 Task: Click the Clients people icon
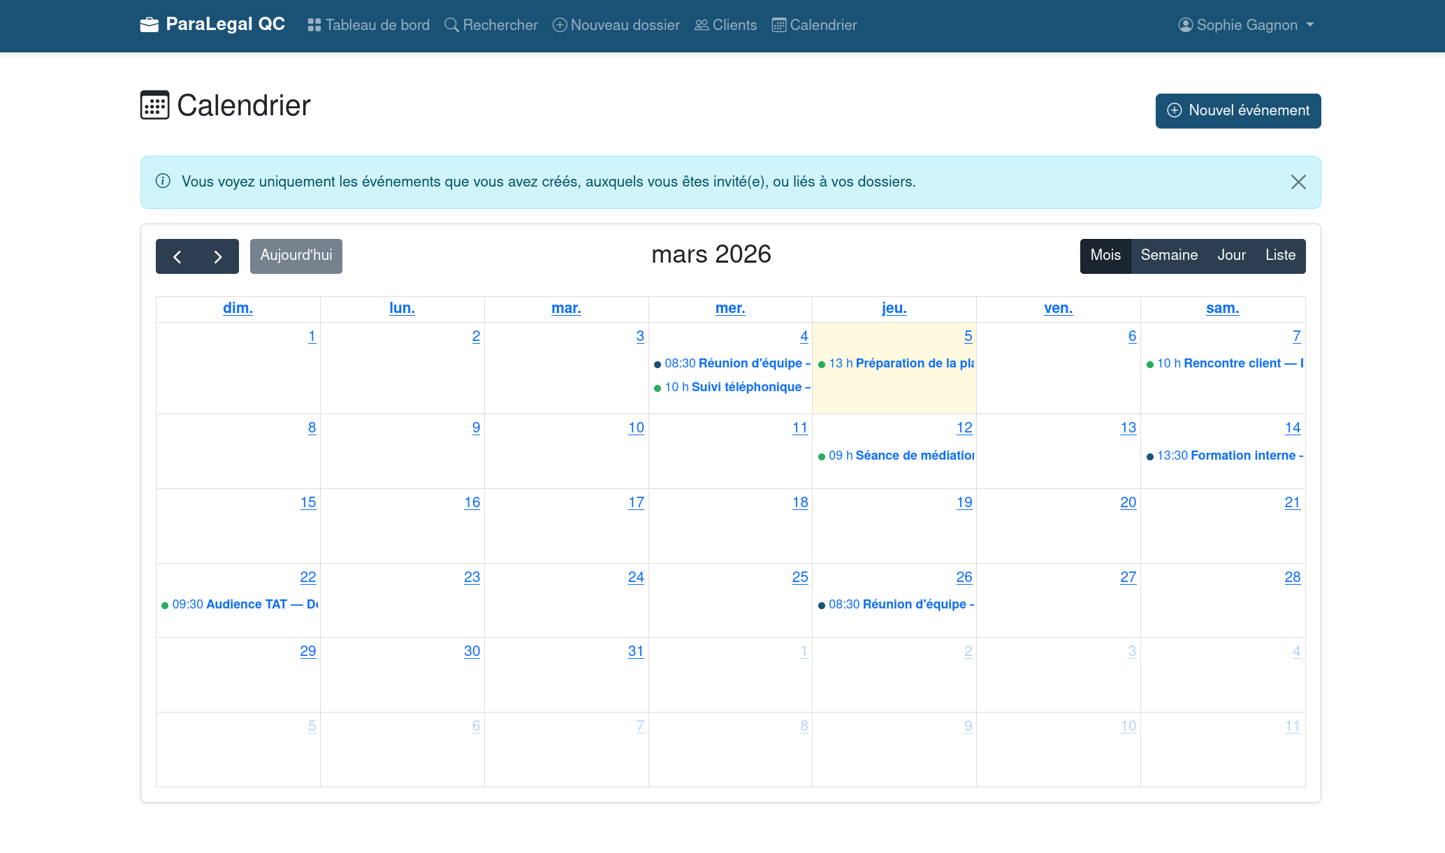(x=701, y=24)
